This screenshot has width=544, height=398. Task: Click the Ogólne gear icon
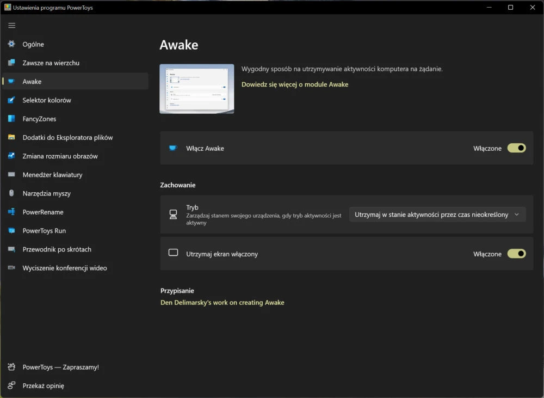coord(11,44)
